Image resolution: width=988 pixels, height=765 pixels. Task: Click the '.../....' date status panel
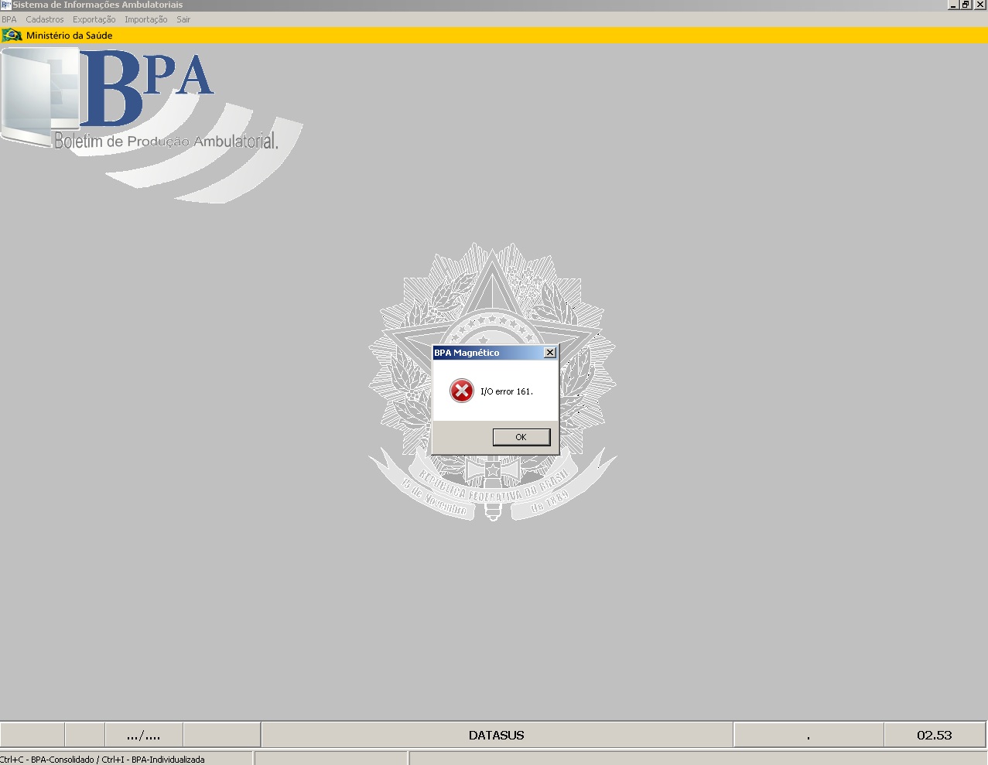point(144,735)
